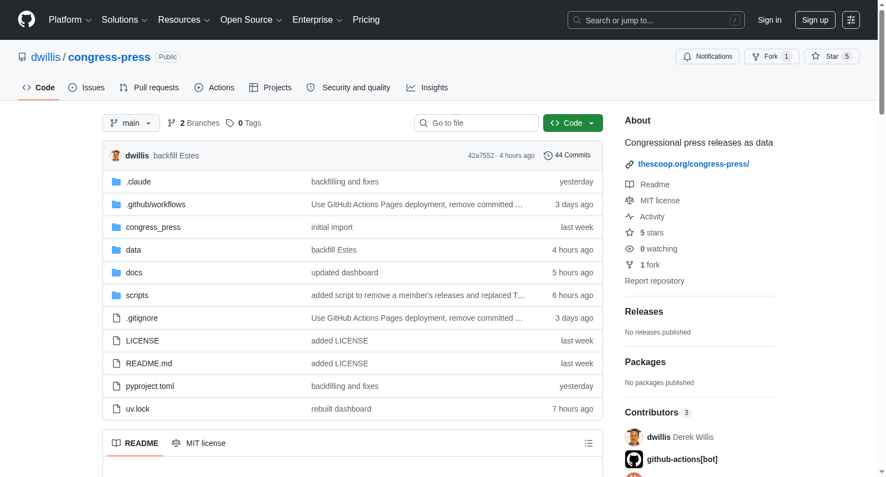The width and height of the screenshot is (886, 477).
Task: Open the Pricing page
Action: tap(366, 20)
